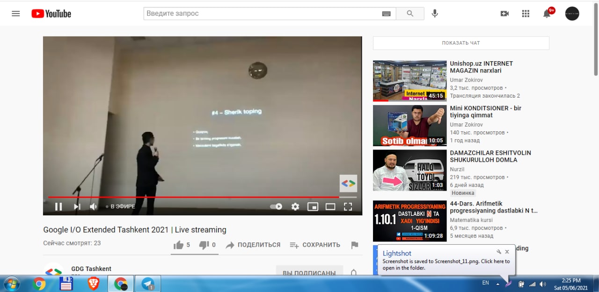
Task: Toggle the autoplay switch in player
Action: 276,207
